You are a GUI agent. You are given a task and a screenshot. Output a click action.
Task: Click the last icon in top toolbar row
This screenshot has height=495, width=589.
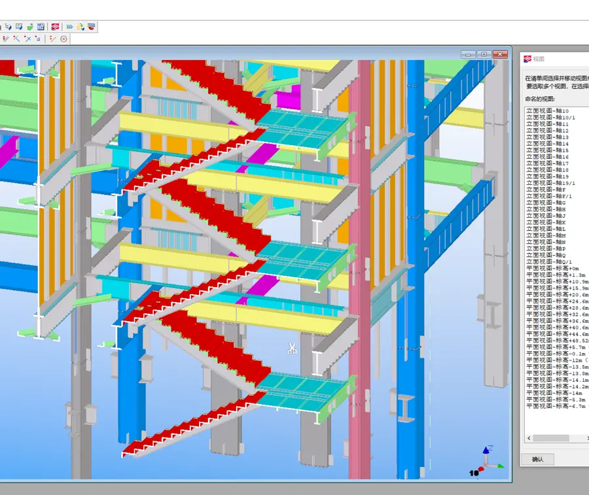click(x=91, y=27)
